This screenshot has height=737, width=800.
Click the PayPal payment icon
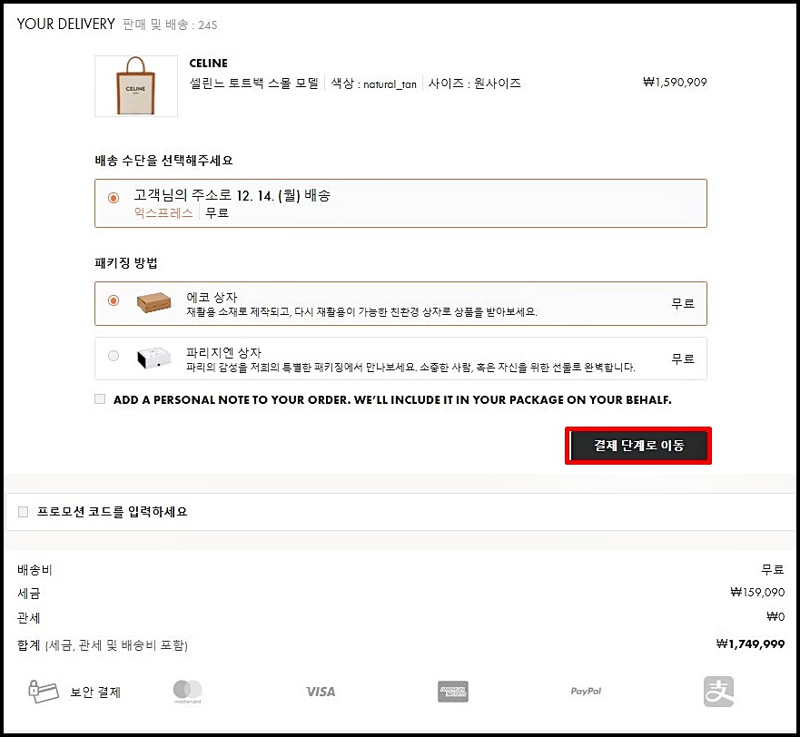[585, 691]
